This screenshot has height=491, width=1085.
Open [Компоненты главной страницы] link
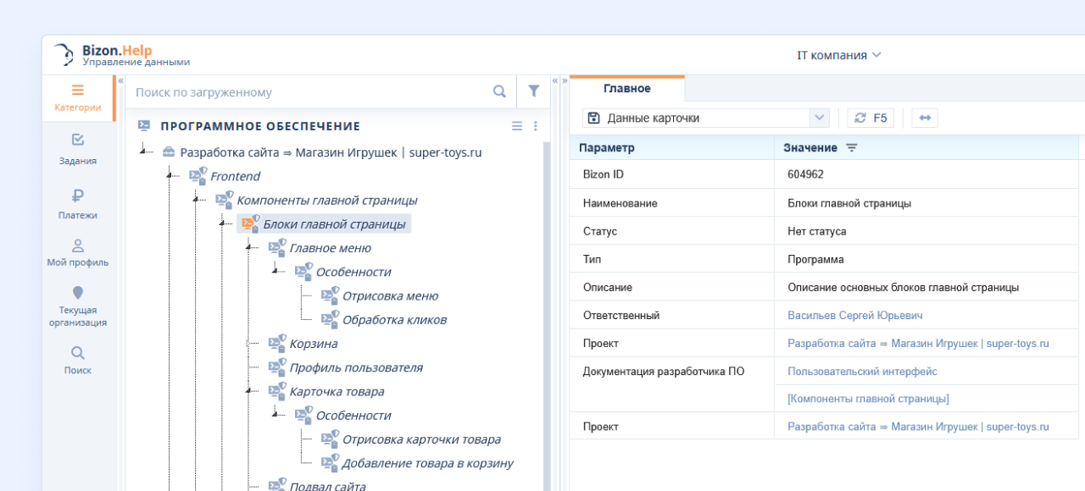pos(868,398)
